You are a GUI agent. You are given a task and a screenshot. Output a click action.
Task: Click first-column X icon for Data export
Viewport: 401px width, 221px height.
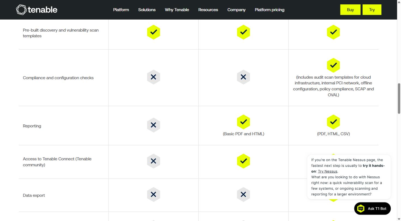[x=153, y=195]
